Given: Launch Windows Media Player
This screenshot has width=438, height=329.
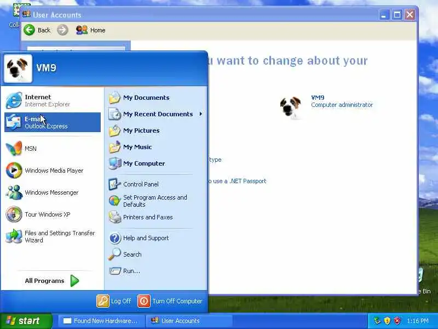Looking at the screenshot, I should pyautogui.click(x=53, y=171).
